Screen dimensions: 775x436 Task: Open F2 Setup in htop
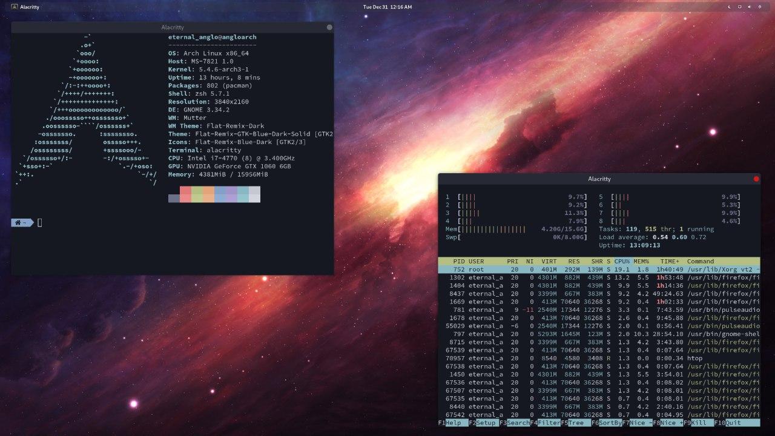[483, 423]
